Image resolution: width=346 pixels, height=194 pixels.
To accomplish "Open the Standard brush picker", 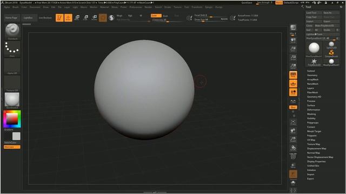I will pos(12,32).
